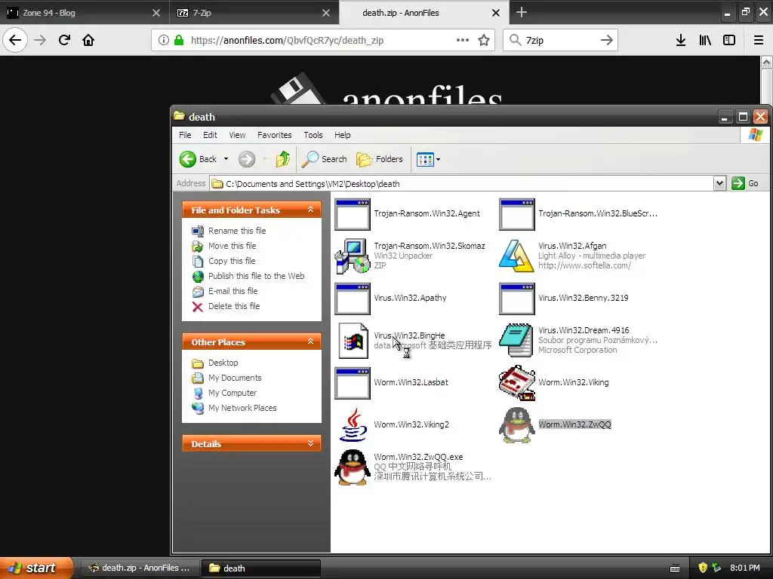This screenshot has height=579, width=773.
Task: Expand the Details panel
Action: (x=310, y=443)
